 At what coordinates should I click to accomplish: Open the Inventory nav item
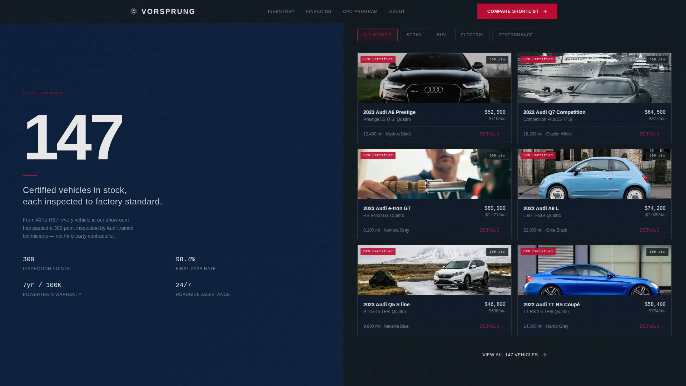281,11
